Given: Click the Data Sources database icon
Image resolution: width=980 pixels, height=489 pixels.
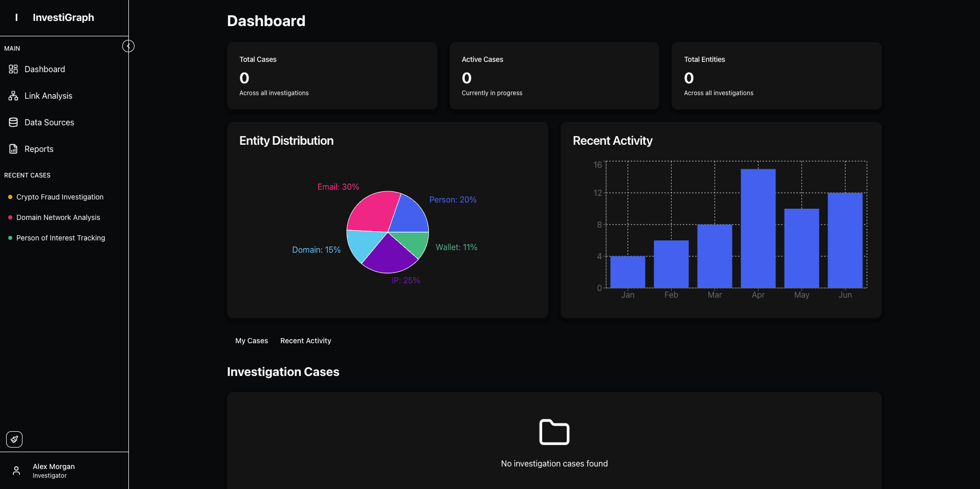Looking at the screenshot, I should click(x=13, y=122).
